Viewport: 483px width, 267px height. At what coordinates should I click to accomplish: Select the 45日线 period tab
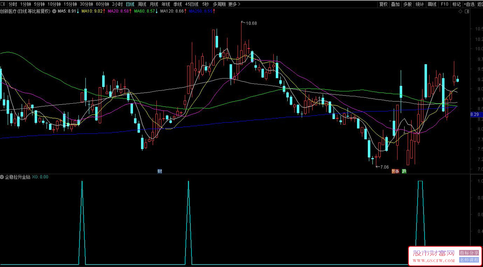click(x=192, y=4)
